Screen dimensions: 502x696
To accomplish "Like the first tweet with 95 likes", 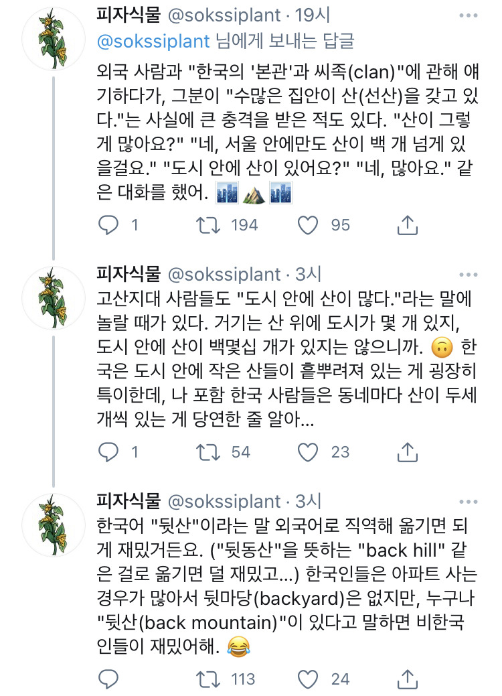I will coord(308,225).
